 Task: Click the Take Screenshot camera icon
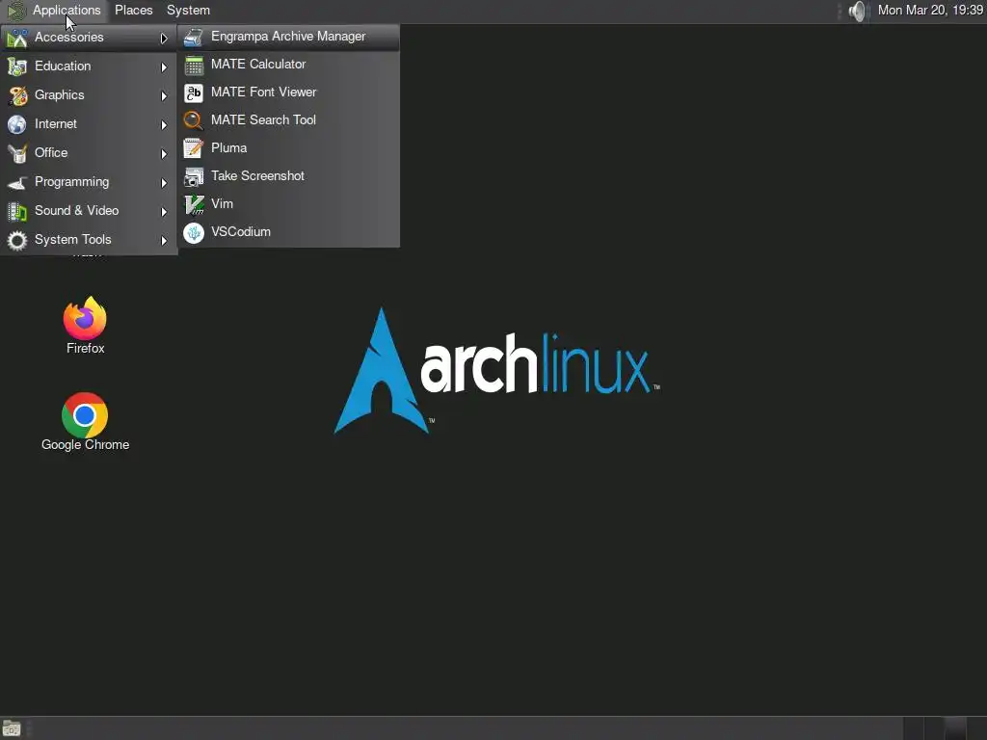click(193, 176)
